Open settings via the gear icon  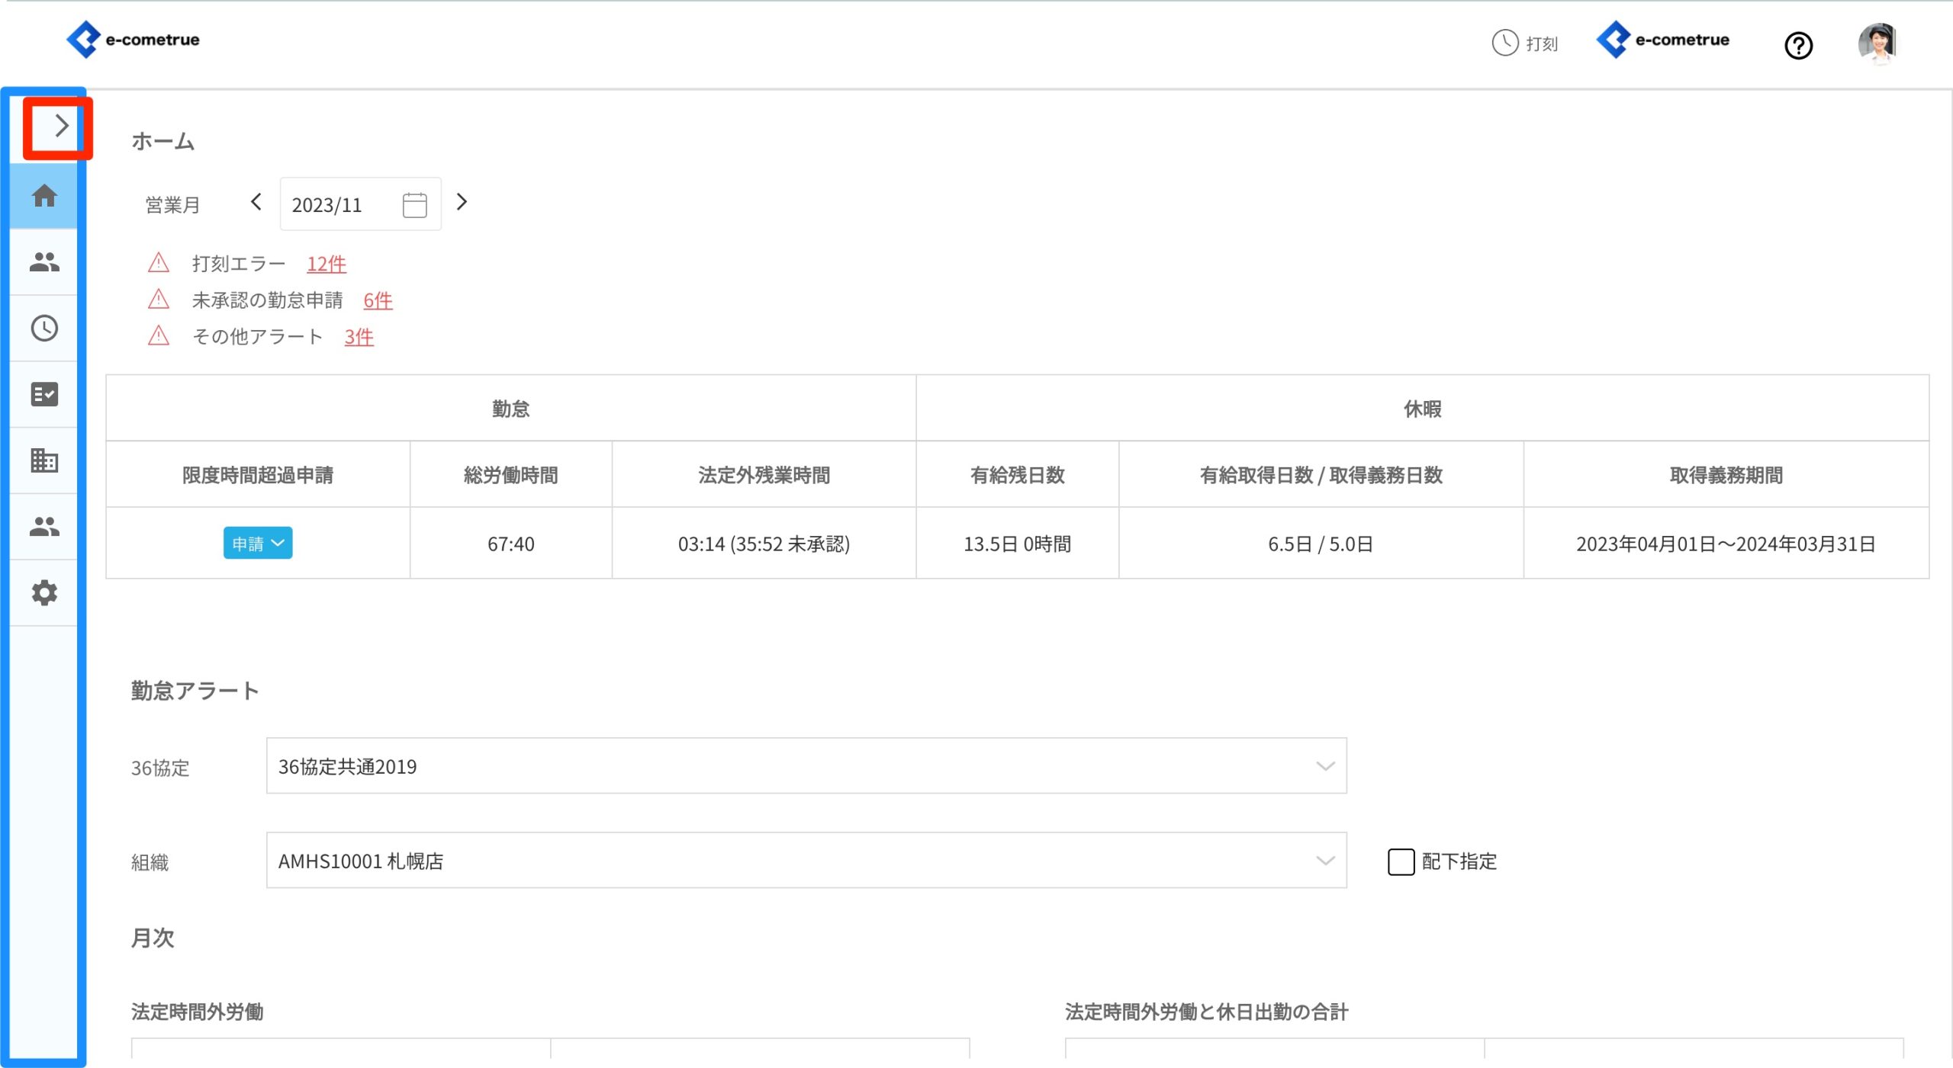coord(43,592)
